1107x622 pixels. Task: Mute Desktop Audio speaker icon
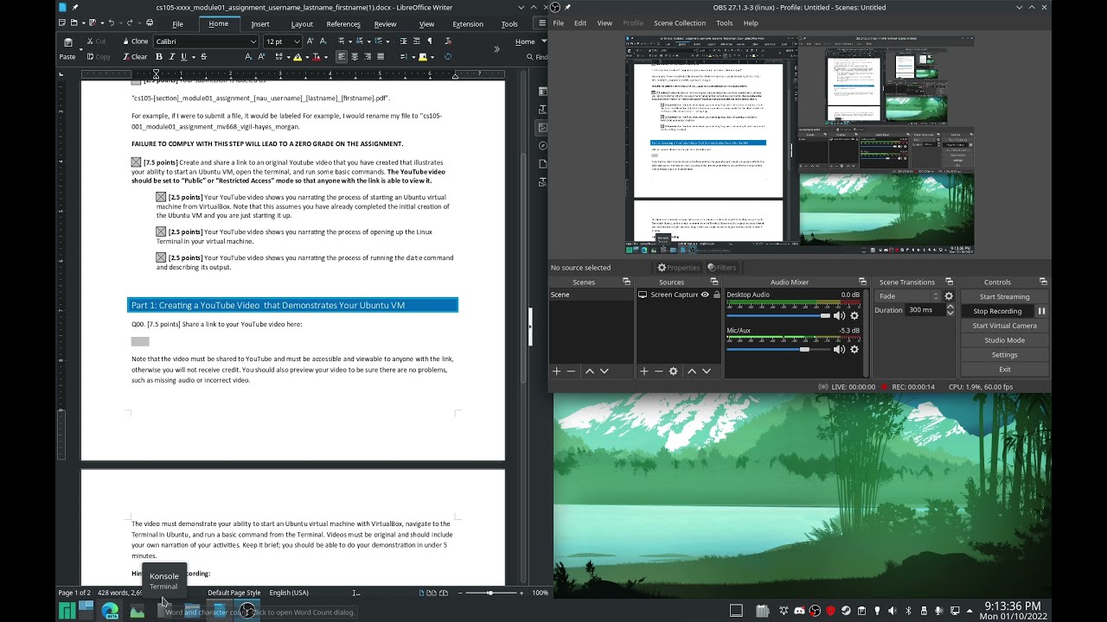click(x=839, y=316)
